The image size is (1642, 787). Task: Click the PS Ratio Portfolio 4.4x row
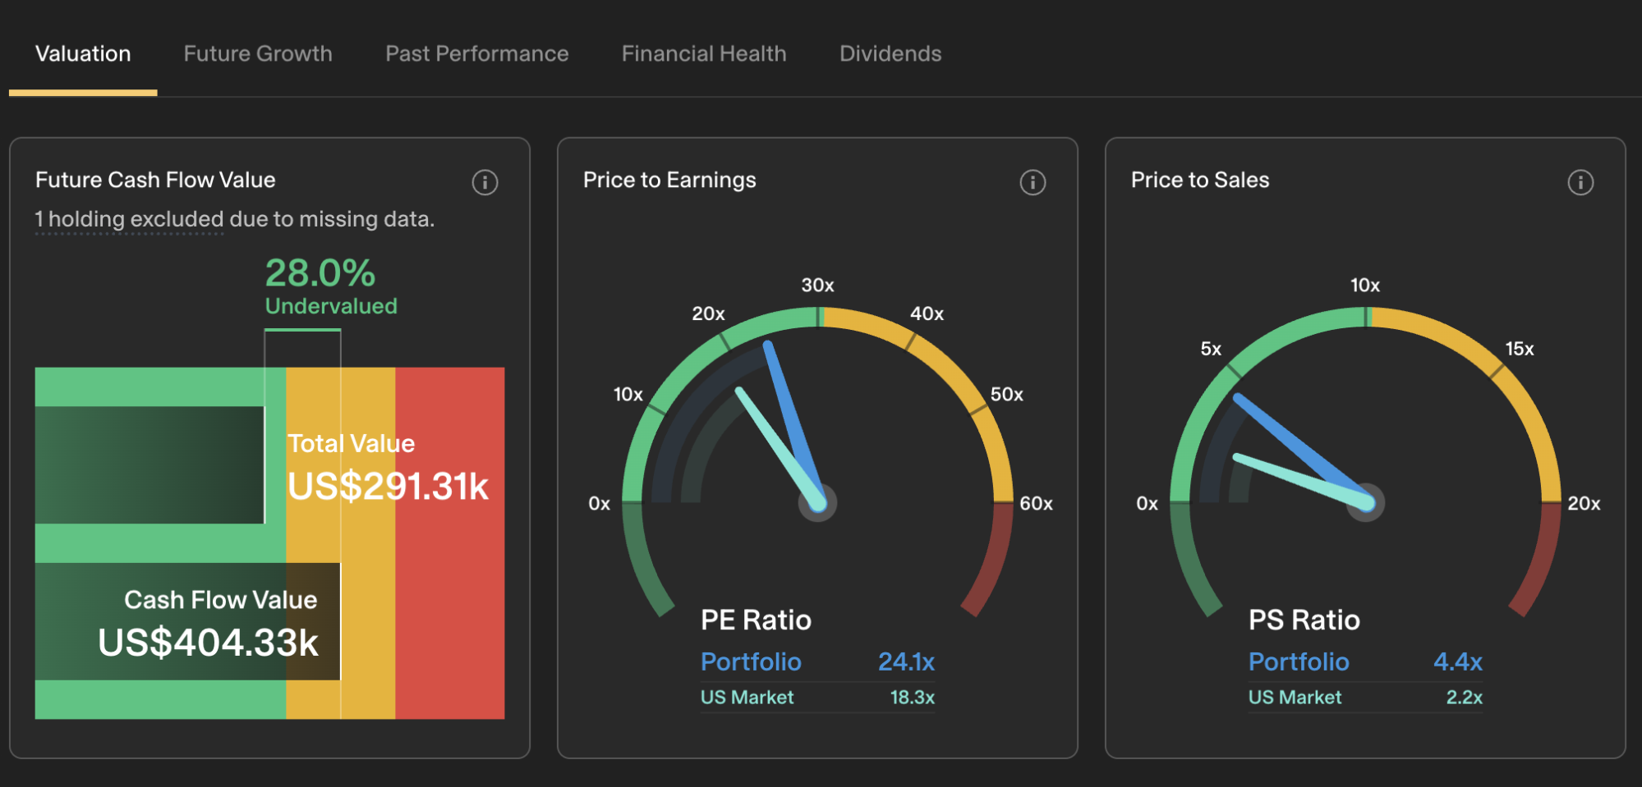[x=1364, y=662]
